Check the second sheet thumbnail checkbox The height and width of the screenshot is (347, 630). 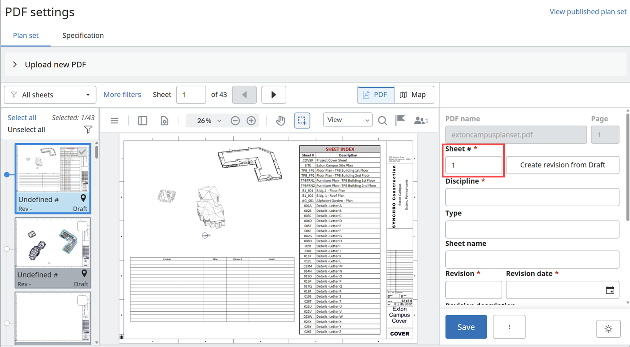(82, 226)
